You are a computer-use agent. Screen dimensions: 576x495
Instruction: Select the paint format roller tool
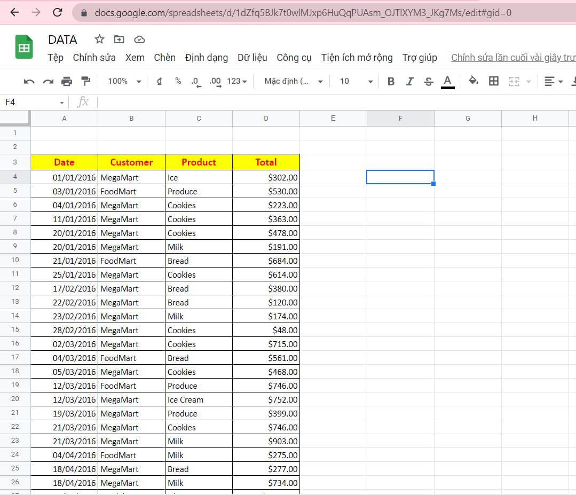(x=85, y=81)
